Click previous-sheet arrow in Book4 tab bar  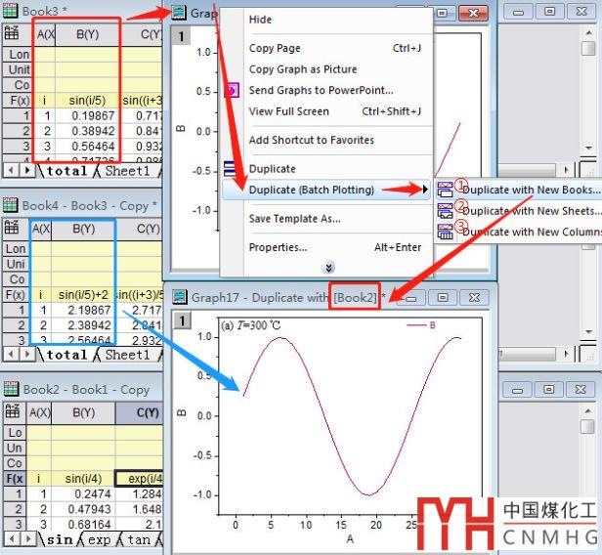(11, 354)
